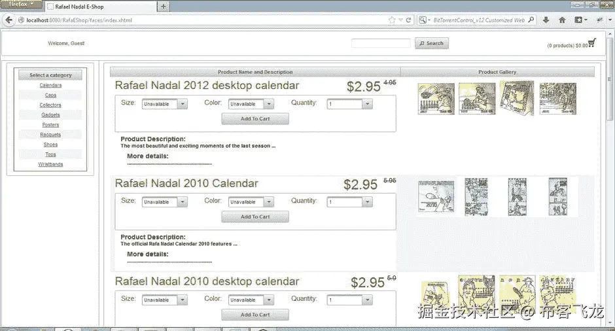The width and height of the screenshot is (615, 331).
Task: Open third gallery image of 2012 desktop calendar
Action: pyautogui.click(x=517, y=98)
